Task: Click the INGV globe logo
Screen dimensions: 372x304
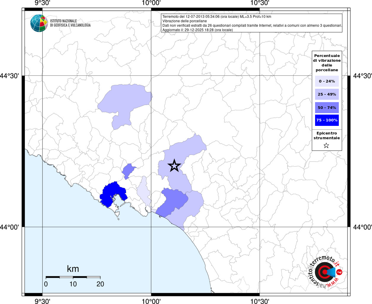Action: [39, 23]
